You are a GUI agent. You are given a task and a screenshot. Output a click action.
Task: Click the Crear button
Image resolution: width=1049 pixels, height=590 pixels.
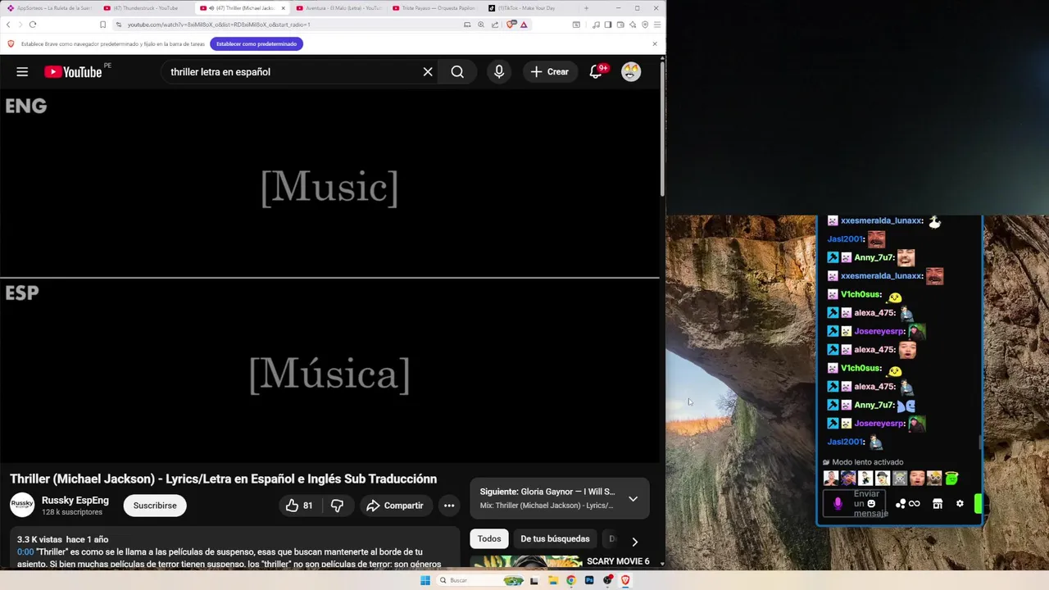tap(549, 72)
